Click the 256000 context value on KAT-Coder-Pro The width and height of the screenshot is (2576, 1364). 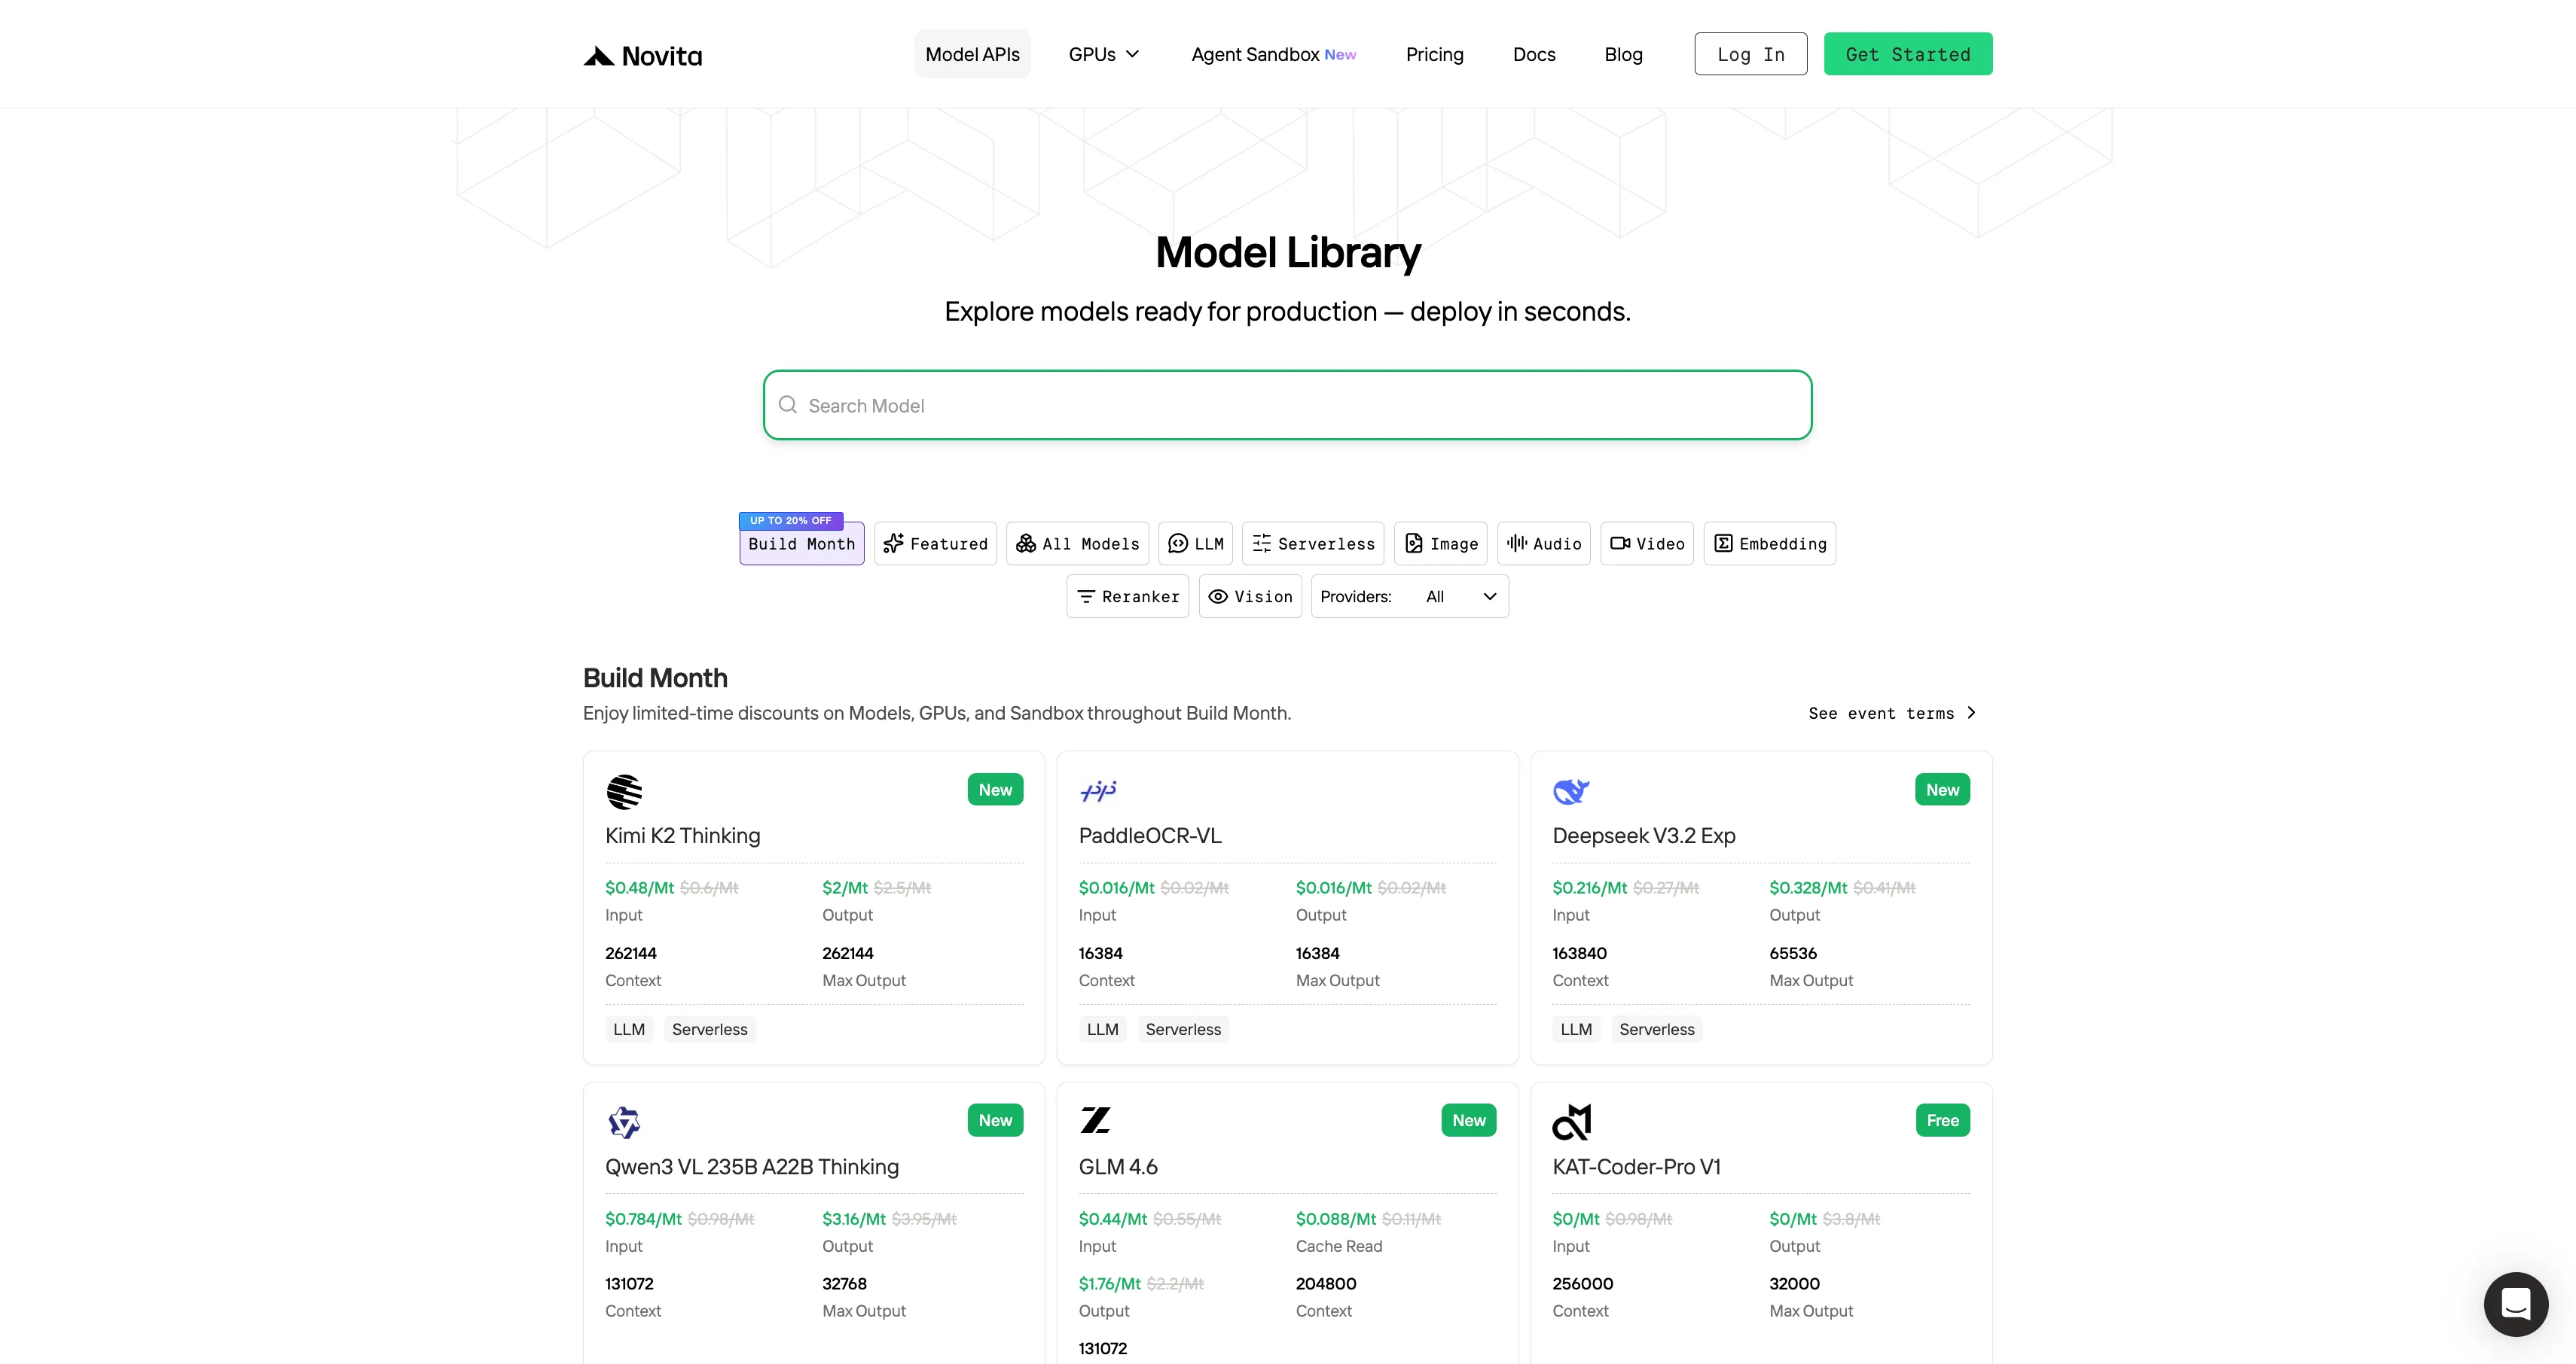click(1583, 1284)
